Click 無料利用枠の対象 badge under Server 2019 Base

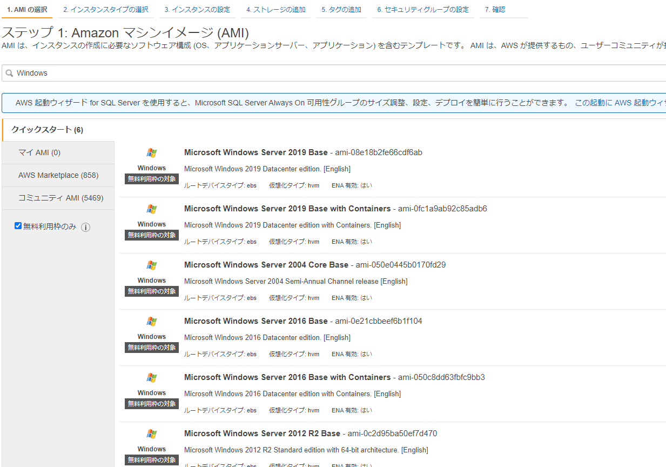click(152, 179)
